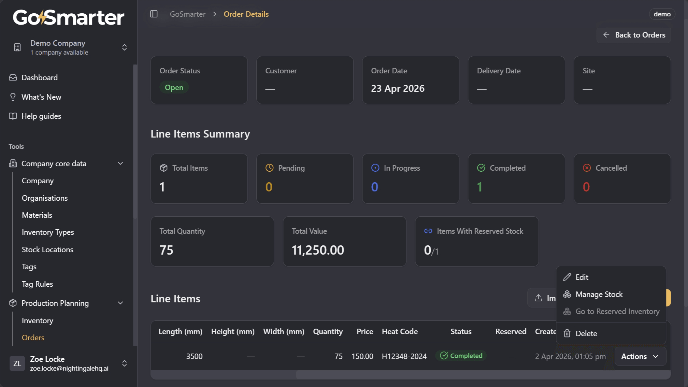The height and width of the screenshot is (387, 688).
Task: Click the Quantity column header
Action: click(328, 331)
